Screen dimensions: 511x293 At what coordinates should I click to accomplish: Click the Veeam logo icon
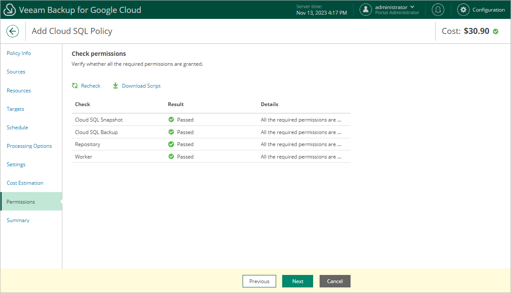click(9, 10)
